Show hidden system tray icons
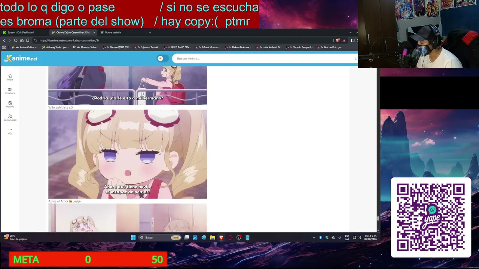479x269 pixels. (x=314, y=238)
